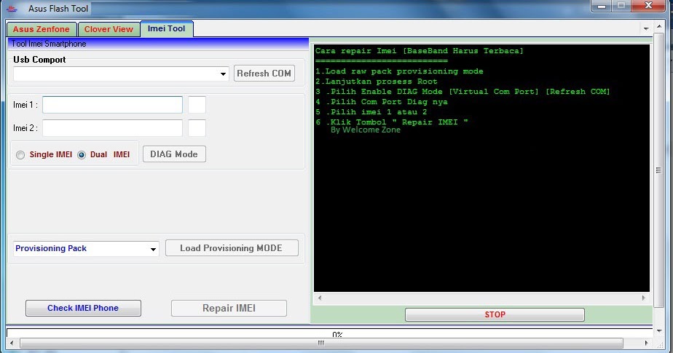
Task: Click 'Pilih imei 1 atau 2' line
Action: [x=371, y=112]
